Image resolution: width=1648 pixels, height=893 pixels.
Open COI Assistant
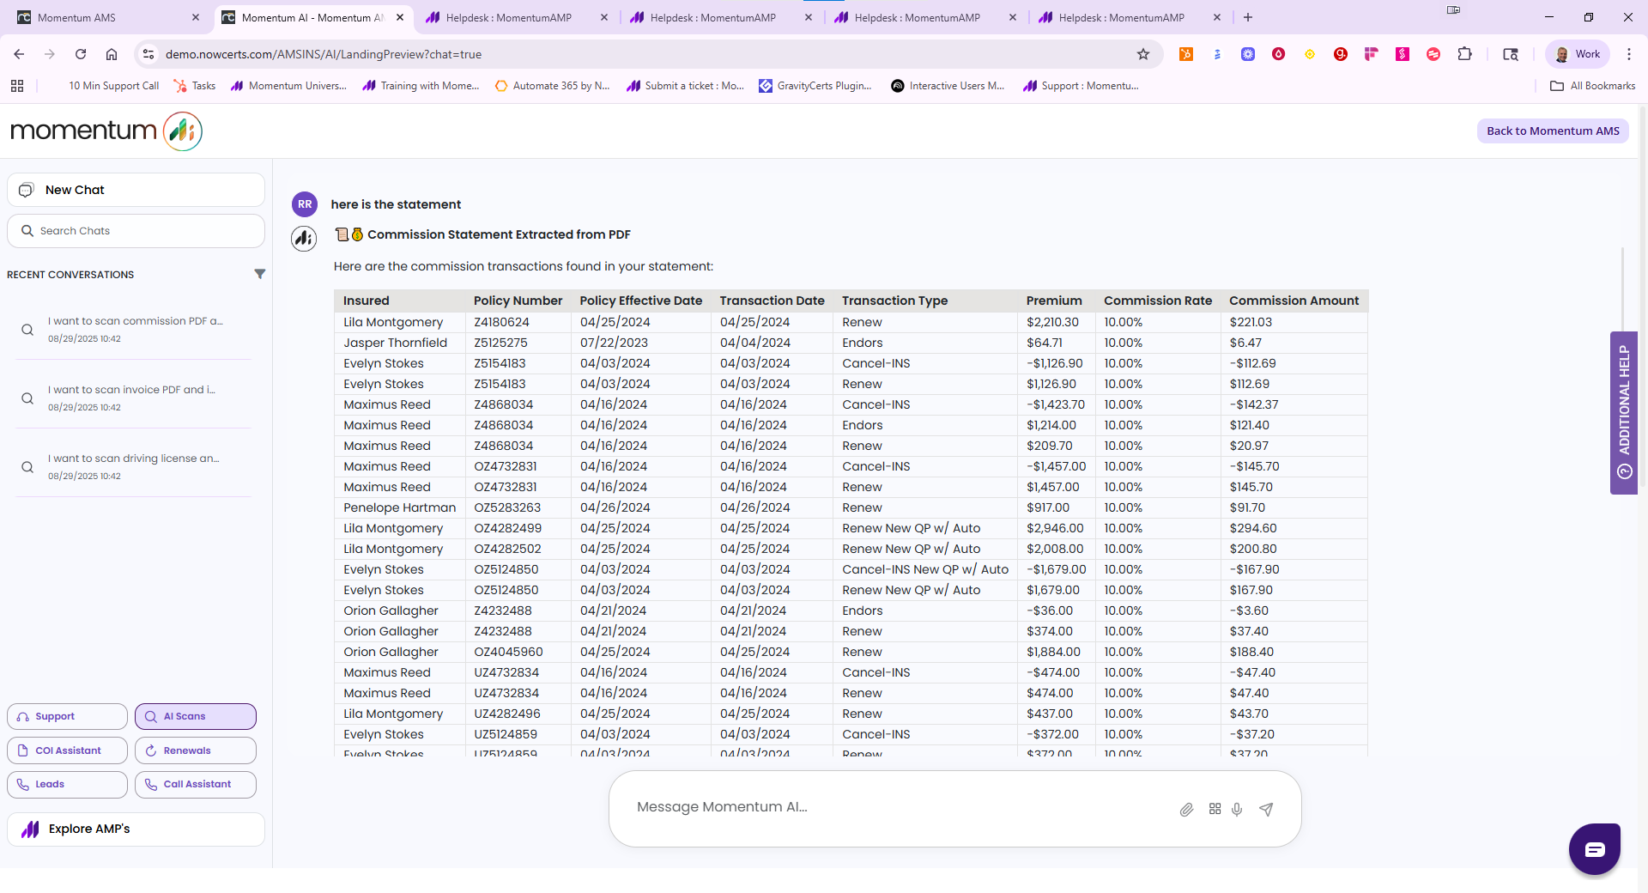[x=67, y=750]
